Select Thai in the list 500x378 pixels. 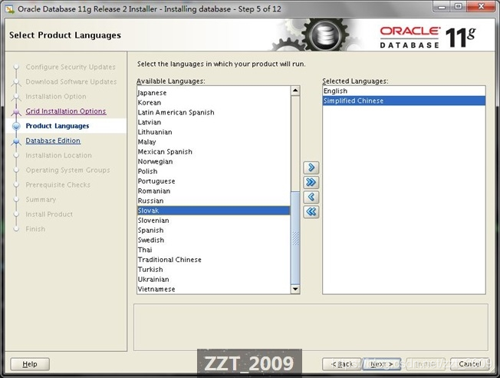click(214, 250)
